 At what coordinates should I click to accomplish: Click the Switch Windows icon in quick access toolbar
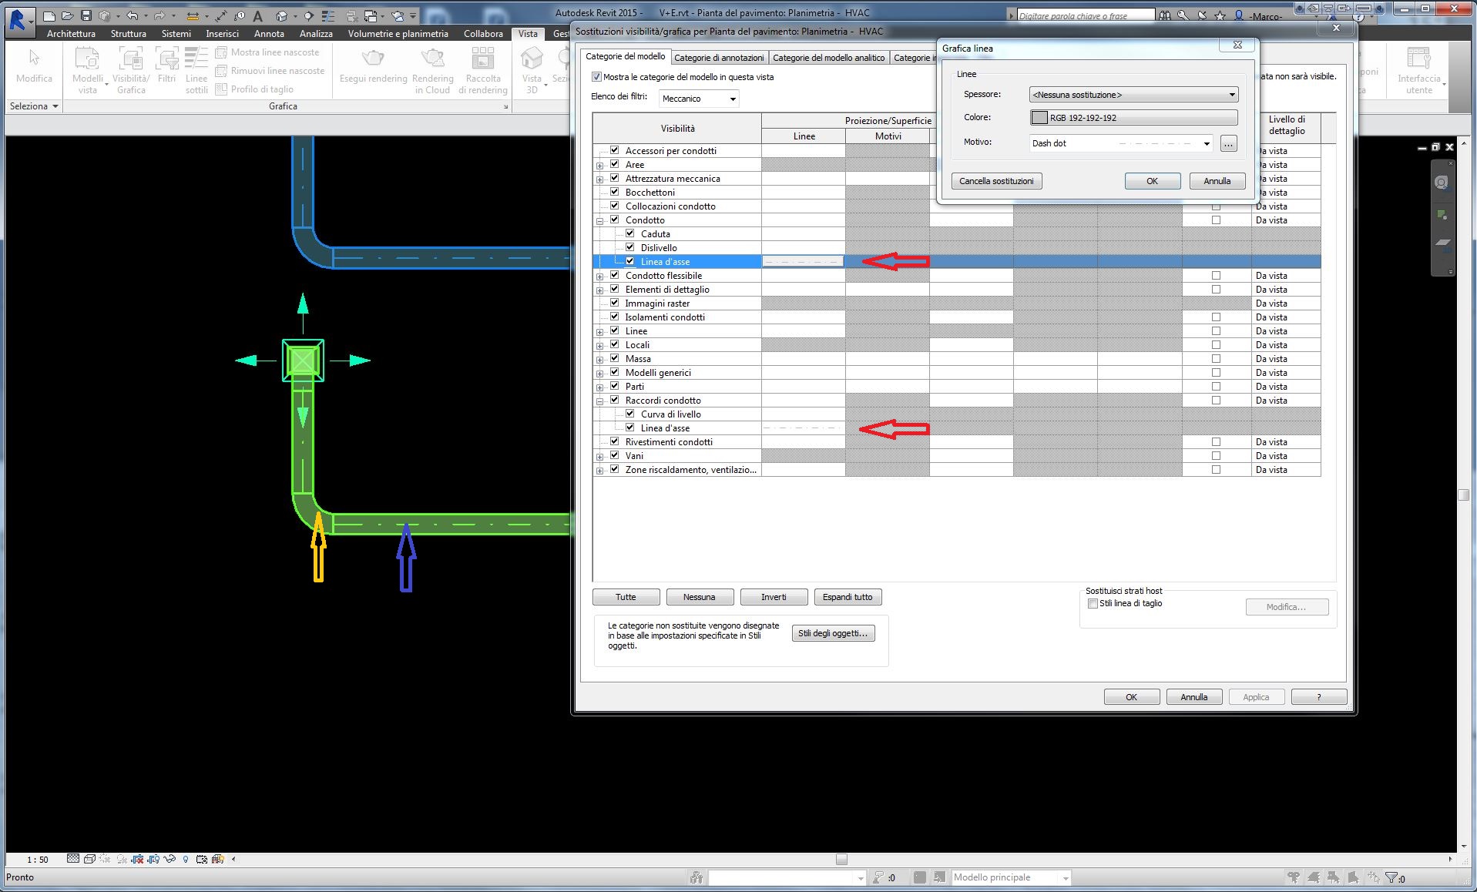370,16
